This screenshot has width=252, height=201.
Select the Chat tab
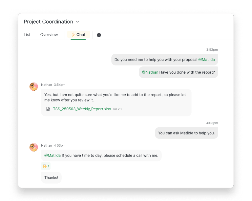tap(79, 35)
